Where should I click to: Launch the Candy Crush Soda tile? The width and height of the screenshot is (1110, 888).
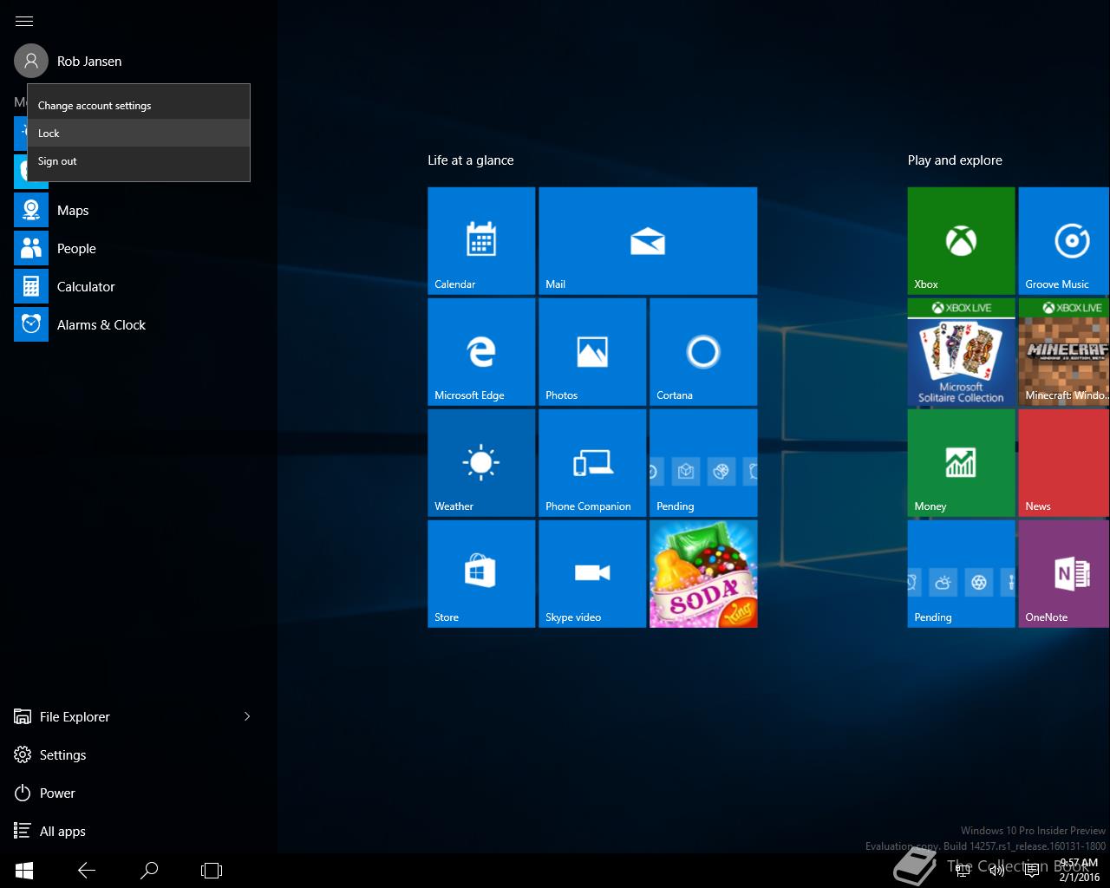click(703, 574)
